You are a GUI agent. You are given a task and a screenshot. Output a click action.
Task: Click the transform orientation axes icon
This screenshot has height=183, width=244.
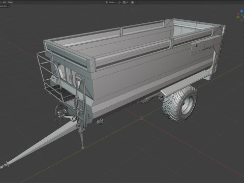pyautogui.click(x=107, y=2)
